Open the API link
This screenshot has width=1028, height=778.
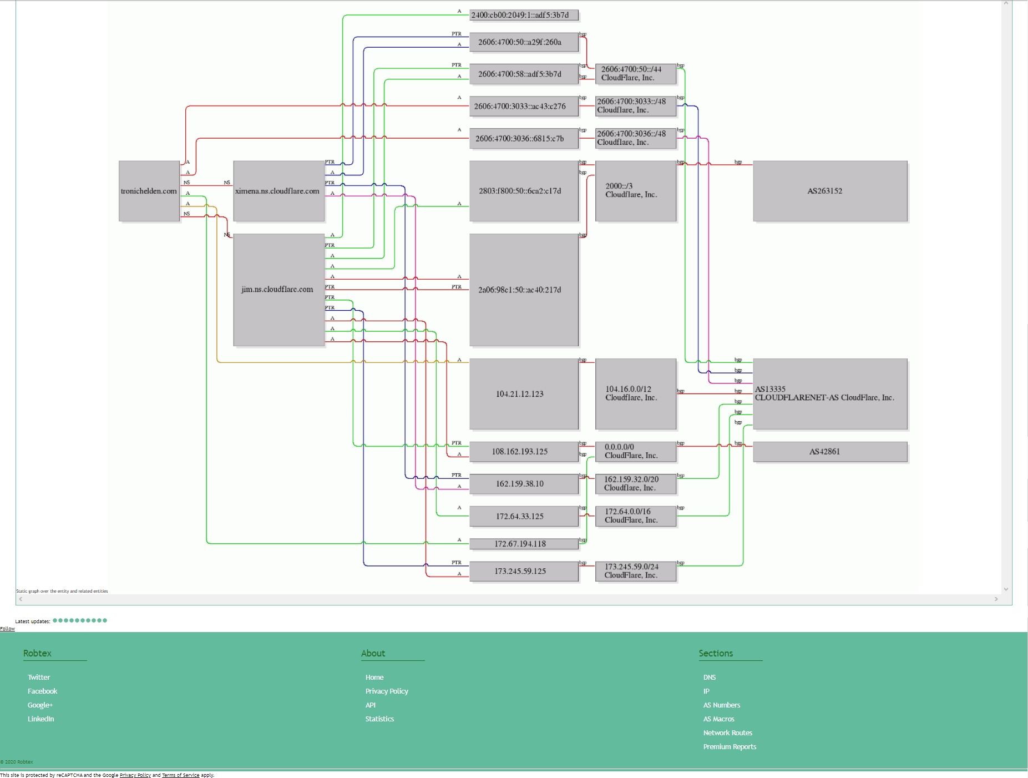(x=371, y=705)
